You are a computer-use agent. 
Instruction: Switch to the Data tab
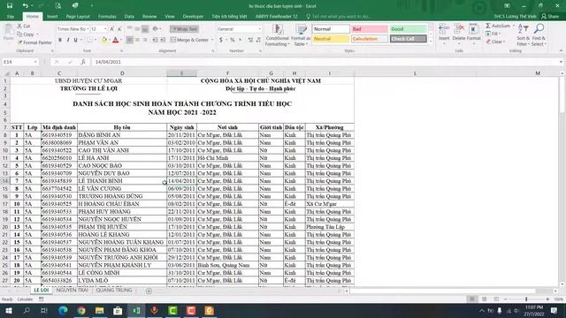point(129,17)
